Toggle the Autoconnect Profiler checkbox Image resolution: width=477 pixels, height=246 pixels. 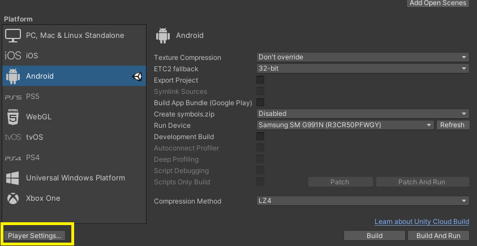point(260,148)
